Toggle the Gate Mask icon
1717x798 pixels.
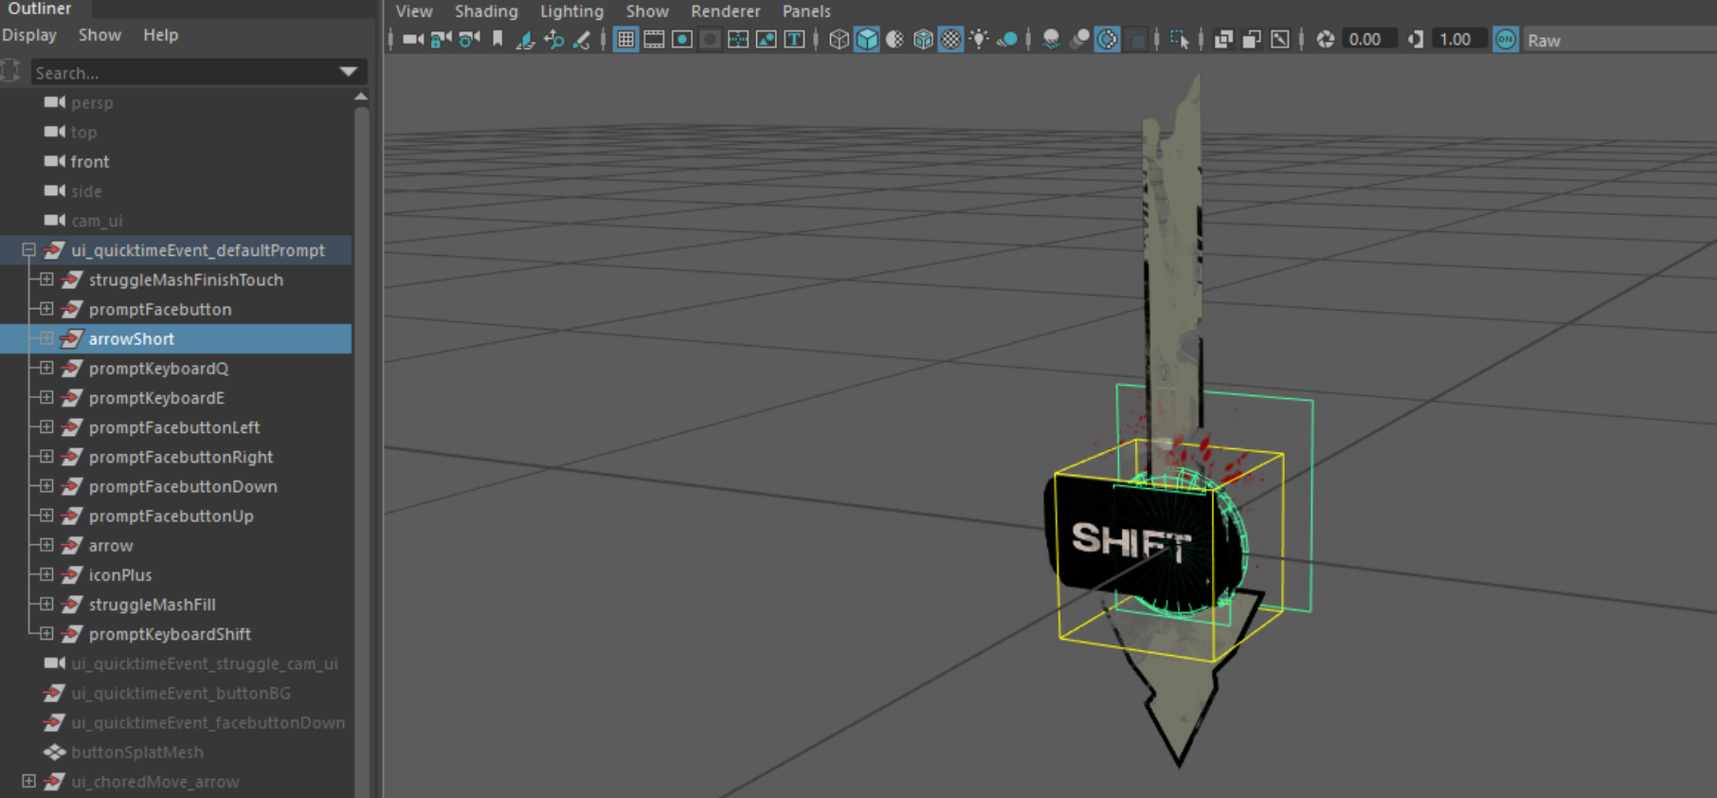click(x=710, y=40)
